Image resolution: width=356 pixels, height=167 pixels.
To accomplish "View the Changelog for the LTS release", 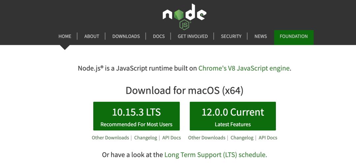I will 146,137.
